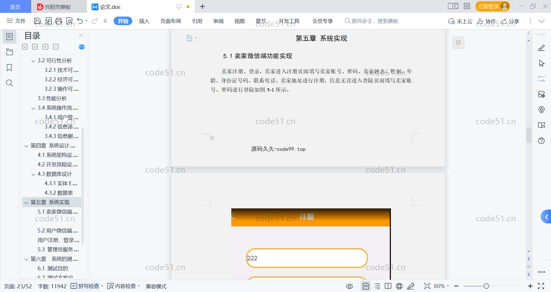Switch to the 视图 ribbon tab
This screenshot has height=292, width=551.
click(239, 21)
